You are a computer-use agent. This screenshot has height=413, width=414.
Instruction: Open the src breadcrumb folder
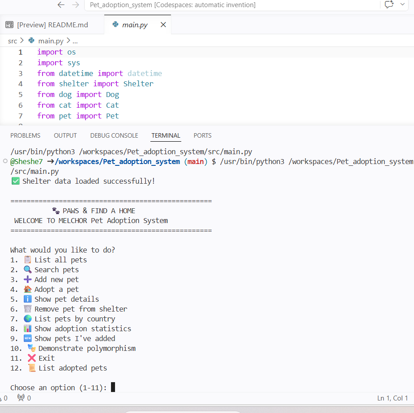point(13,41)
